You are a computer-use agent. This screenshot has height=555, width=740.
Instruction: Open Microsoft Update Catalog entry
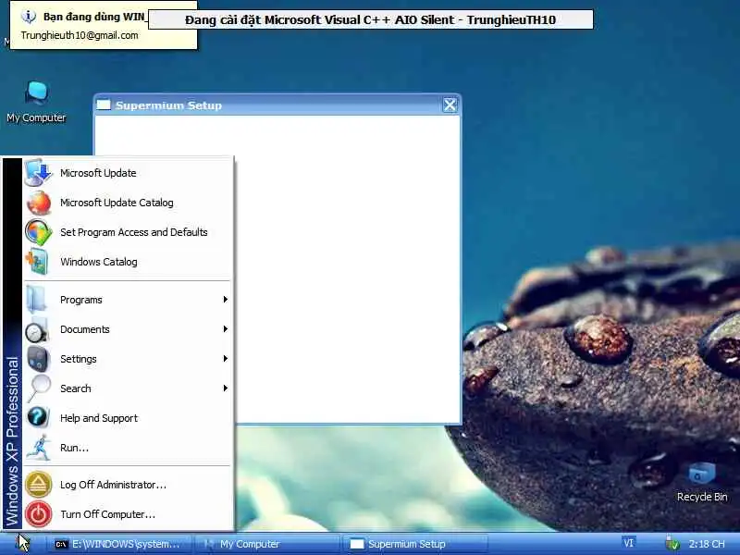(128, 203)
